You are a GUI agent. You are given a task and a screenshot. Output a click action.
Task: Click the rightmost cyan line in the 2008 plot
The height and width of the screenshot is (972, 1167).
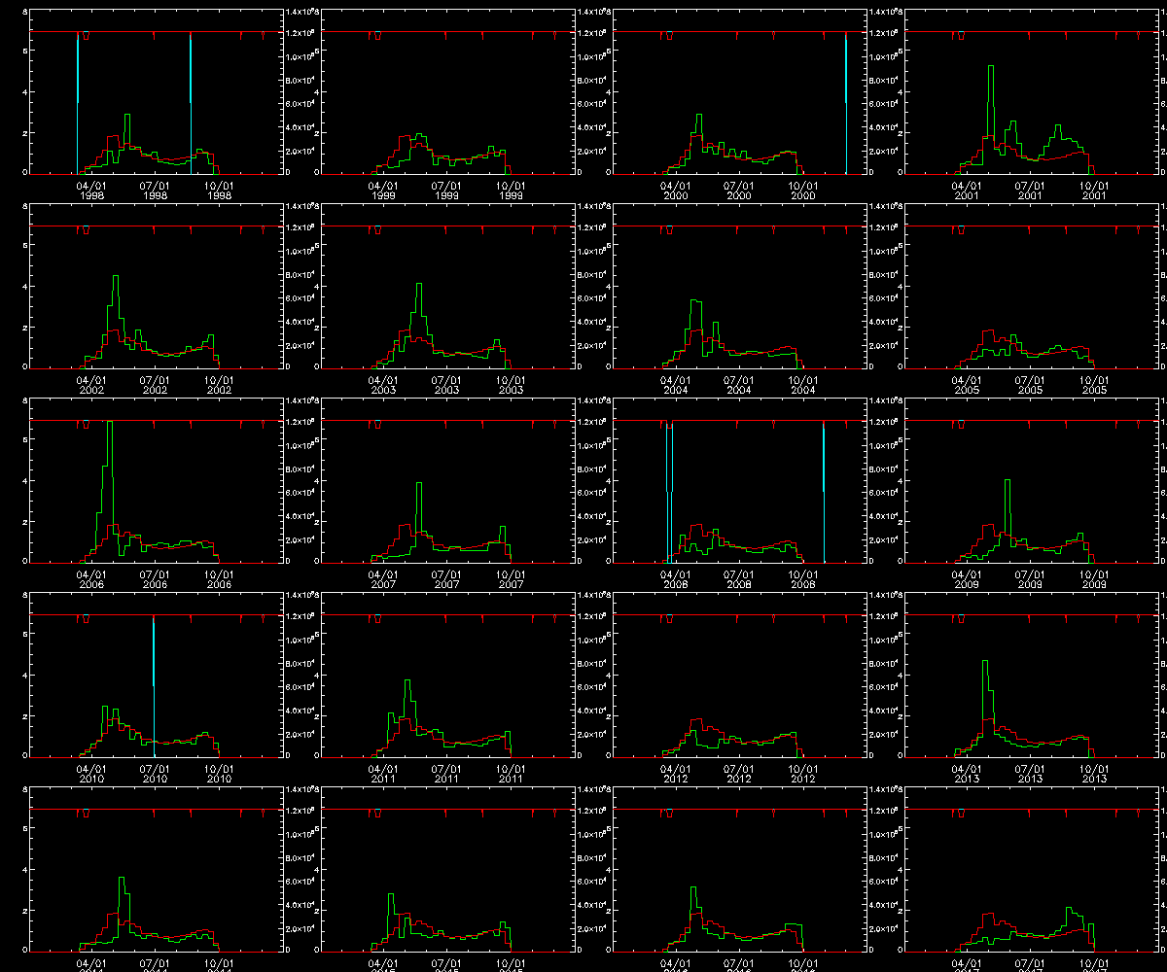pyautogui.click(x=824, y=486)
